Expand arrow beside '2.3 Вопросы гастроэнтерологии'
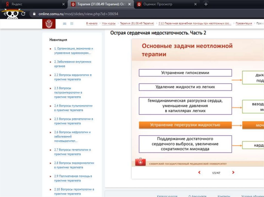This screenshot has width=264, height=197. pos(51,88)
